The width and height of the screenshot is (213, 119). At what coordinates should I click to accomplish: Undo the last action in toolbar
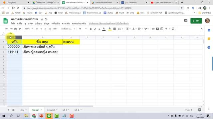7,29
